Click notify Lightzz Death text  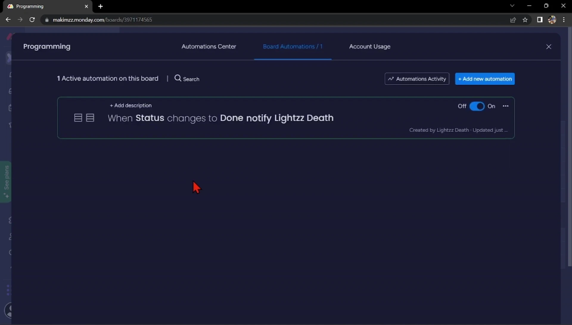point(290,118)
